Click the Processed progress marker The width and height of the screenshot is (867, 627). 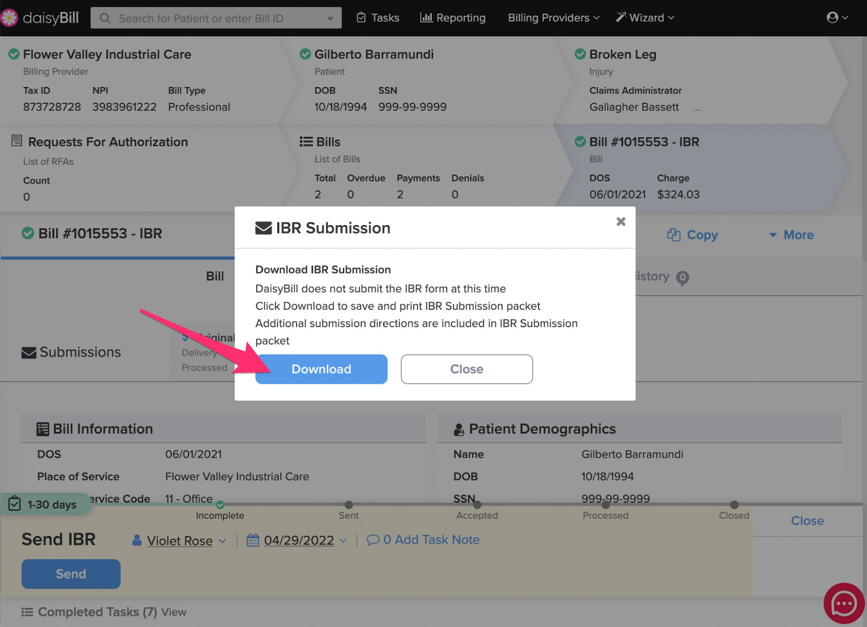(606, 505)
